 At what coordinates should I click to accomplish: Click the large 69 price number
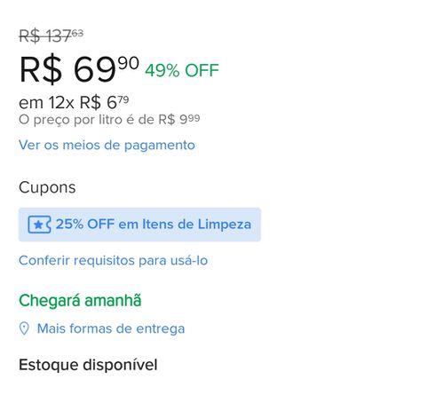(94, 70)
